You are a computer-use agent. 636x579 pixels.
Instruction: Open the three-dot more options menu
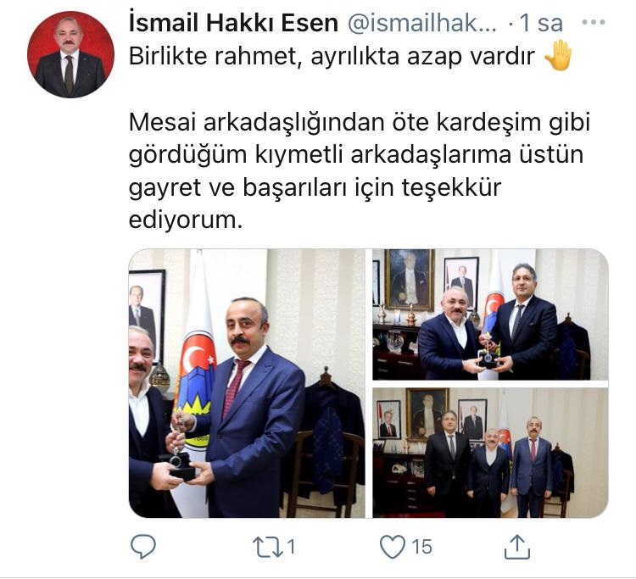click(594, 22)
